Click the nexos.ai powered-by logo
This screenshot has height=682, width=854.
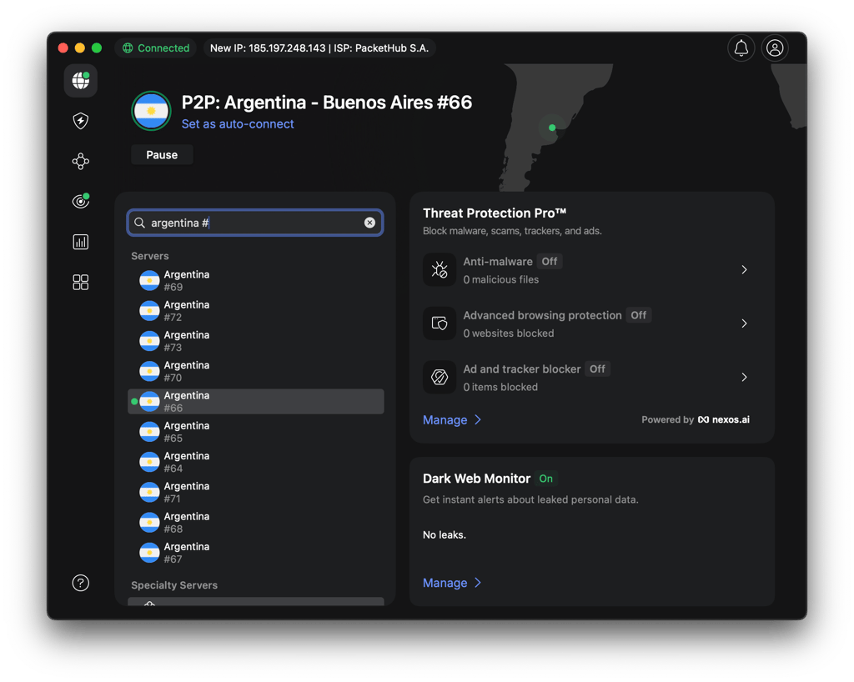(724, 419)
